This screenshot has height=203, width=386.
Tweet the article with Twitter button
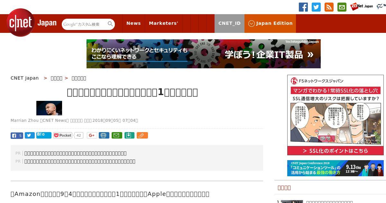coord(30,136)
